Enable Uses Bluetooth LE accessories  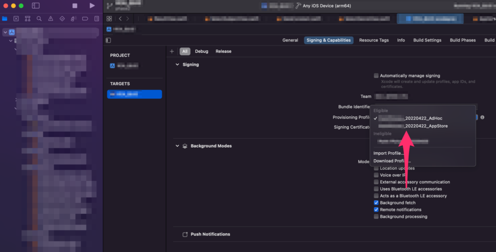[x=376, y=189]
